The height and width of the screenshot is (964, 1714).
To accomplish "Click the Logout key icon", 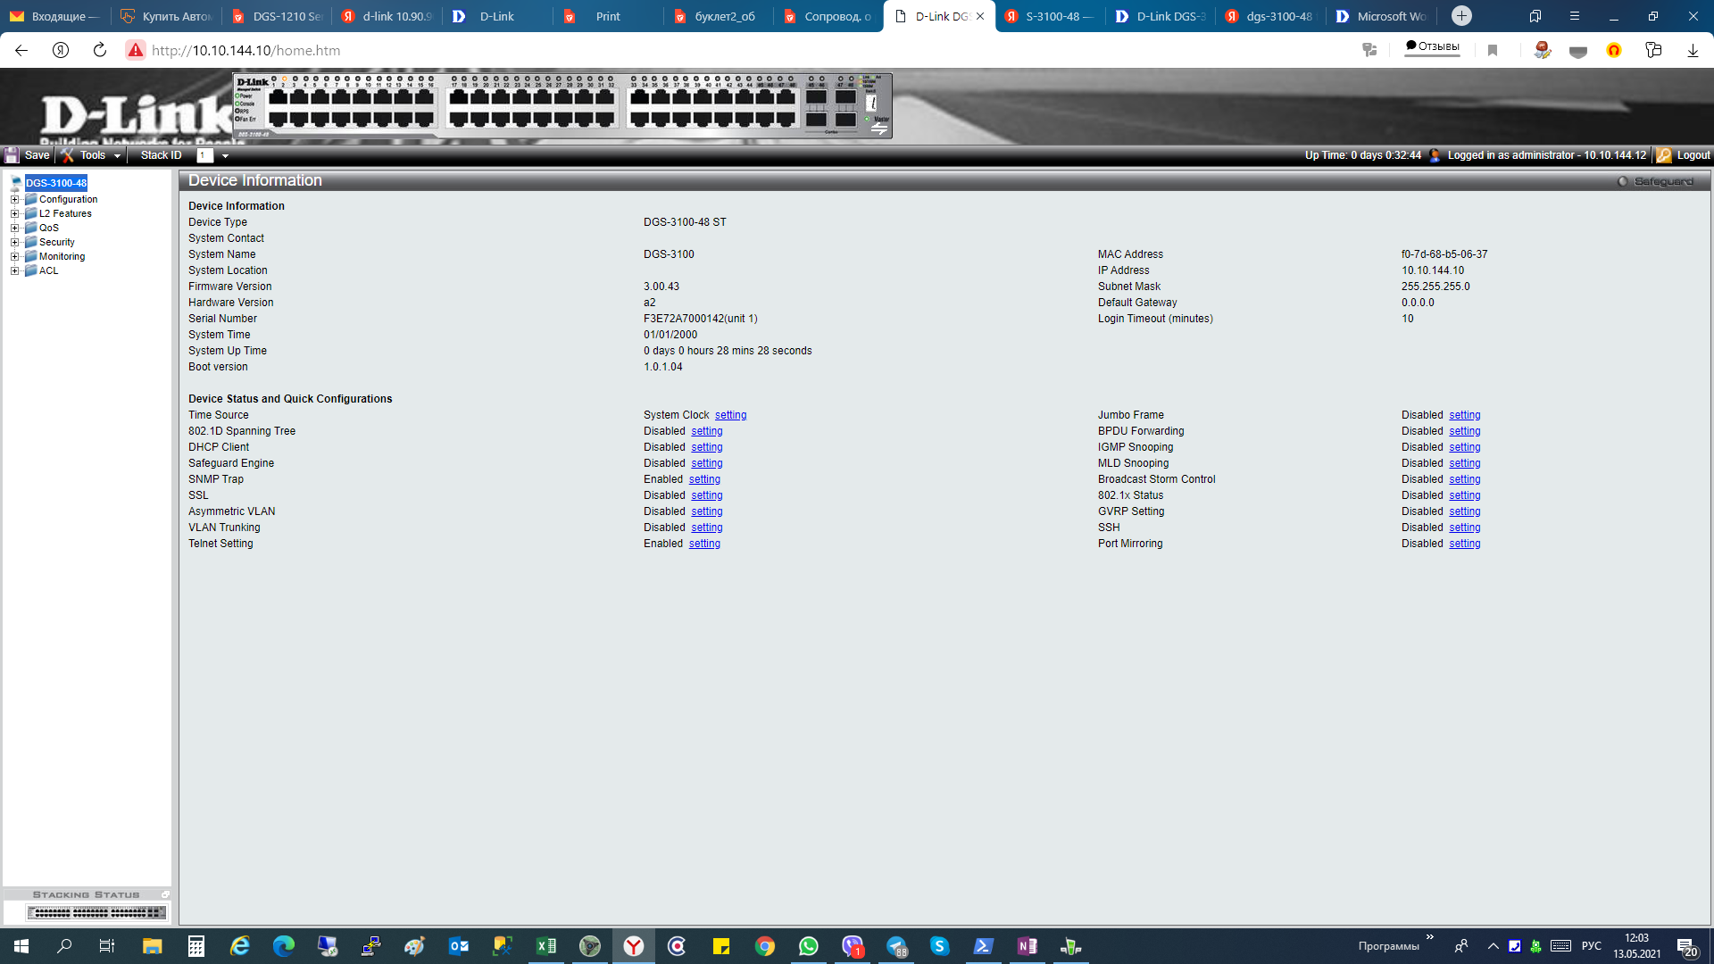I will click(1664, 155).
